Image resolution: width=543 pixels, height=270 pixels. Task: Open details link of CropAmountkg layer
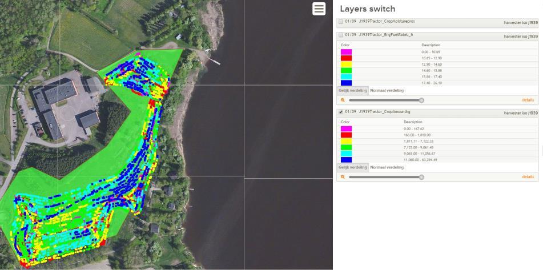point(528,177)
